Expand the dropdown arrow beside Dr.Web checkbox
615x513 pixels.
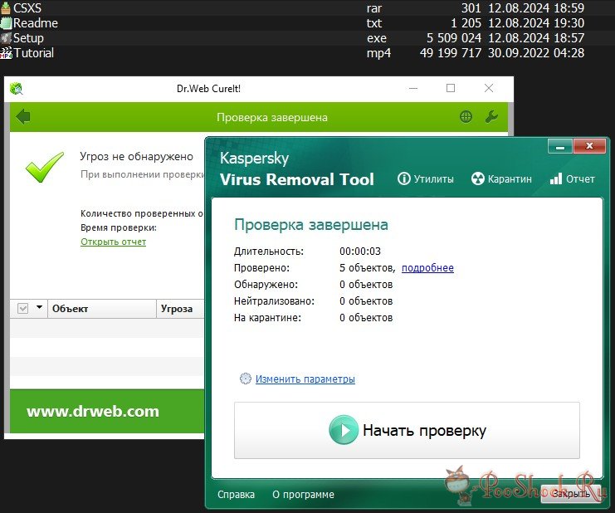click(39, 307)
